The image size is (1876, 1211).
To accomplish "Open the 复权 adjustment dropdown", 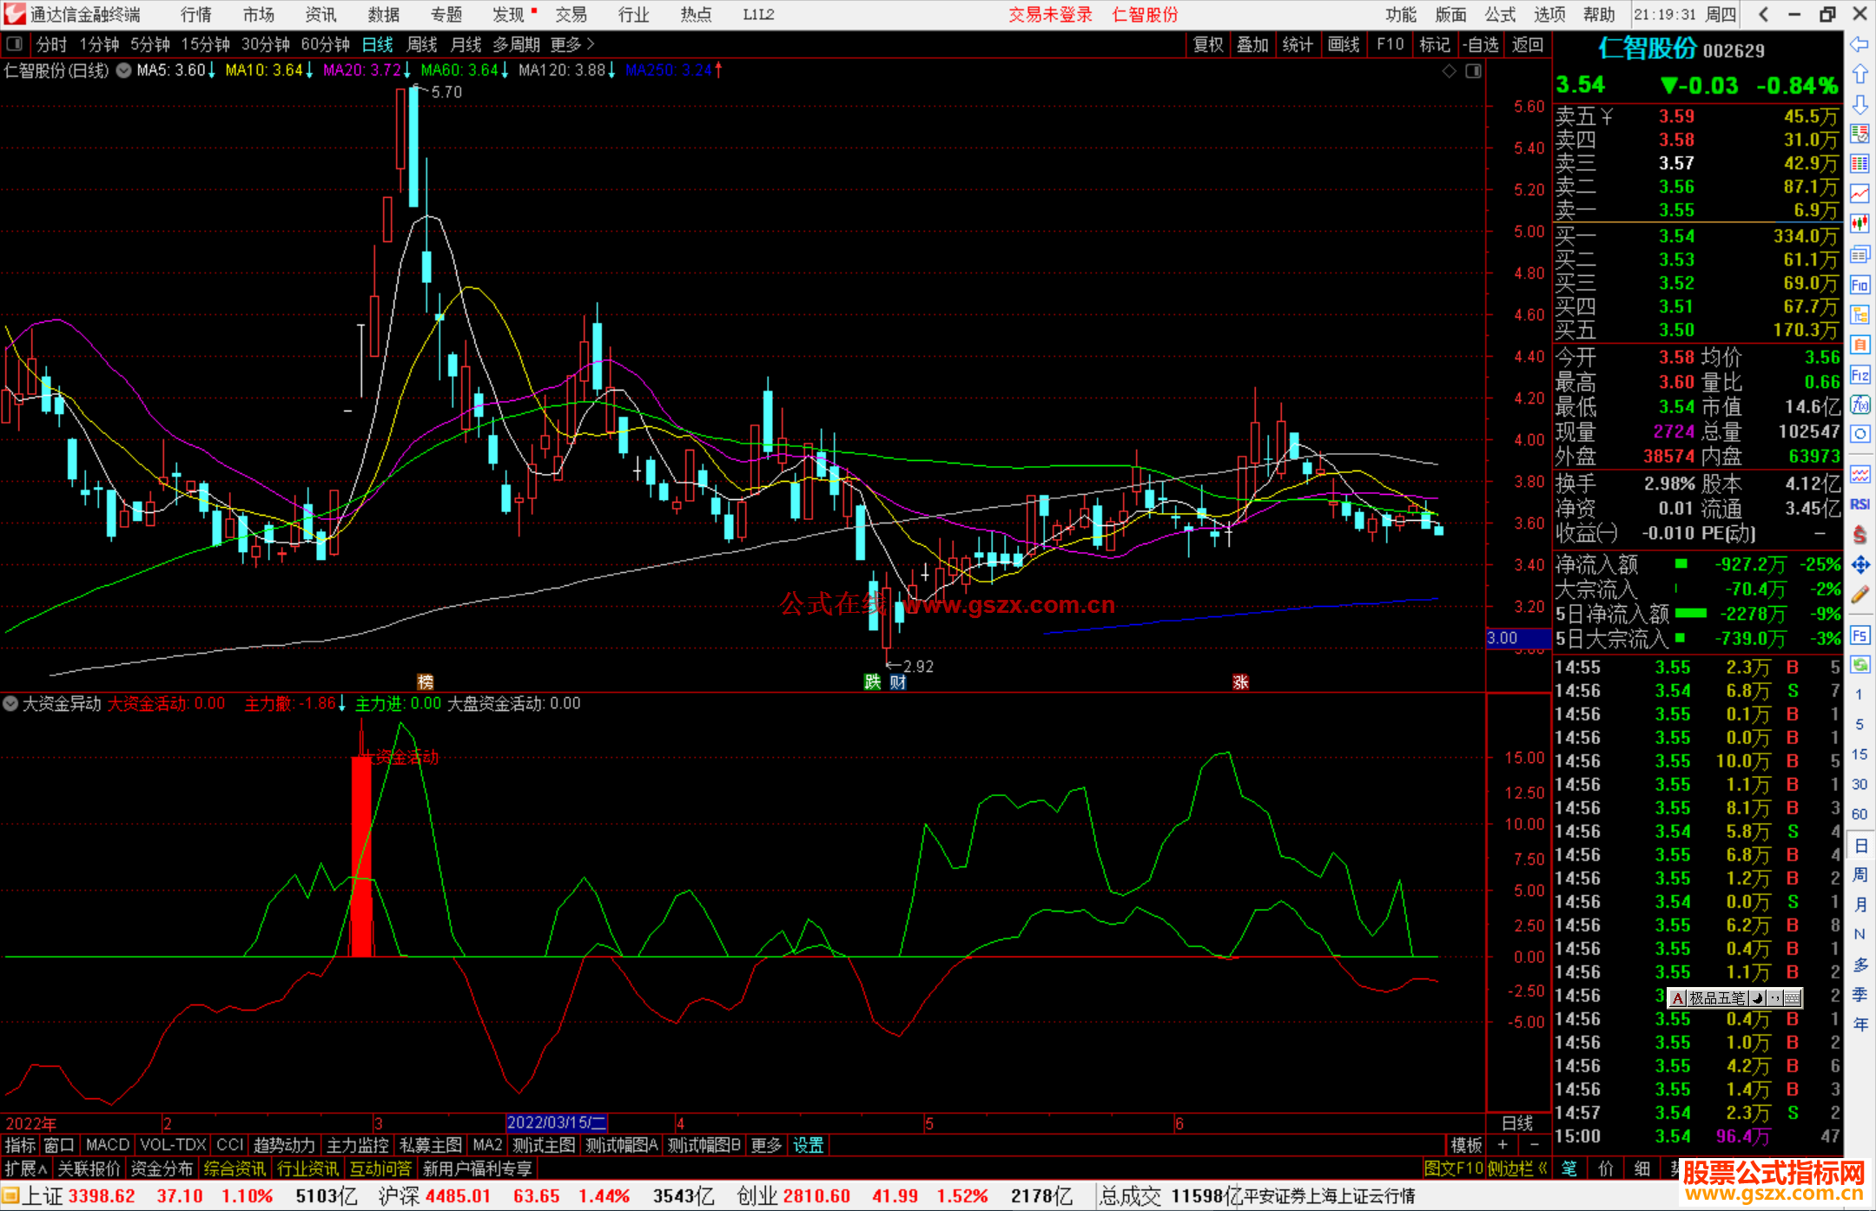I will tap(1208, 44).
